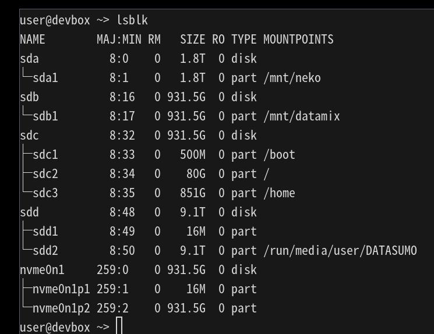
Task: Click the 851G size value
Action: tap(193, 193)
